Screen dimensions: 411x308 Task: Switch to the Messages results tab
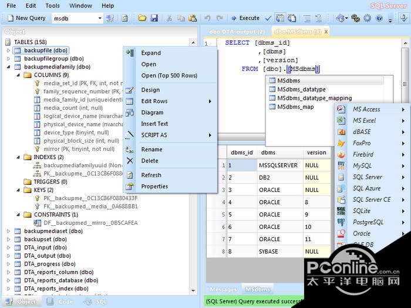pyautogui.click(x=223, y=289)
